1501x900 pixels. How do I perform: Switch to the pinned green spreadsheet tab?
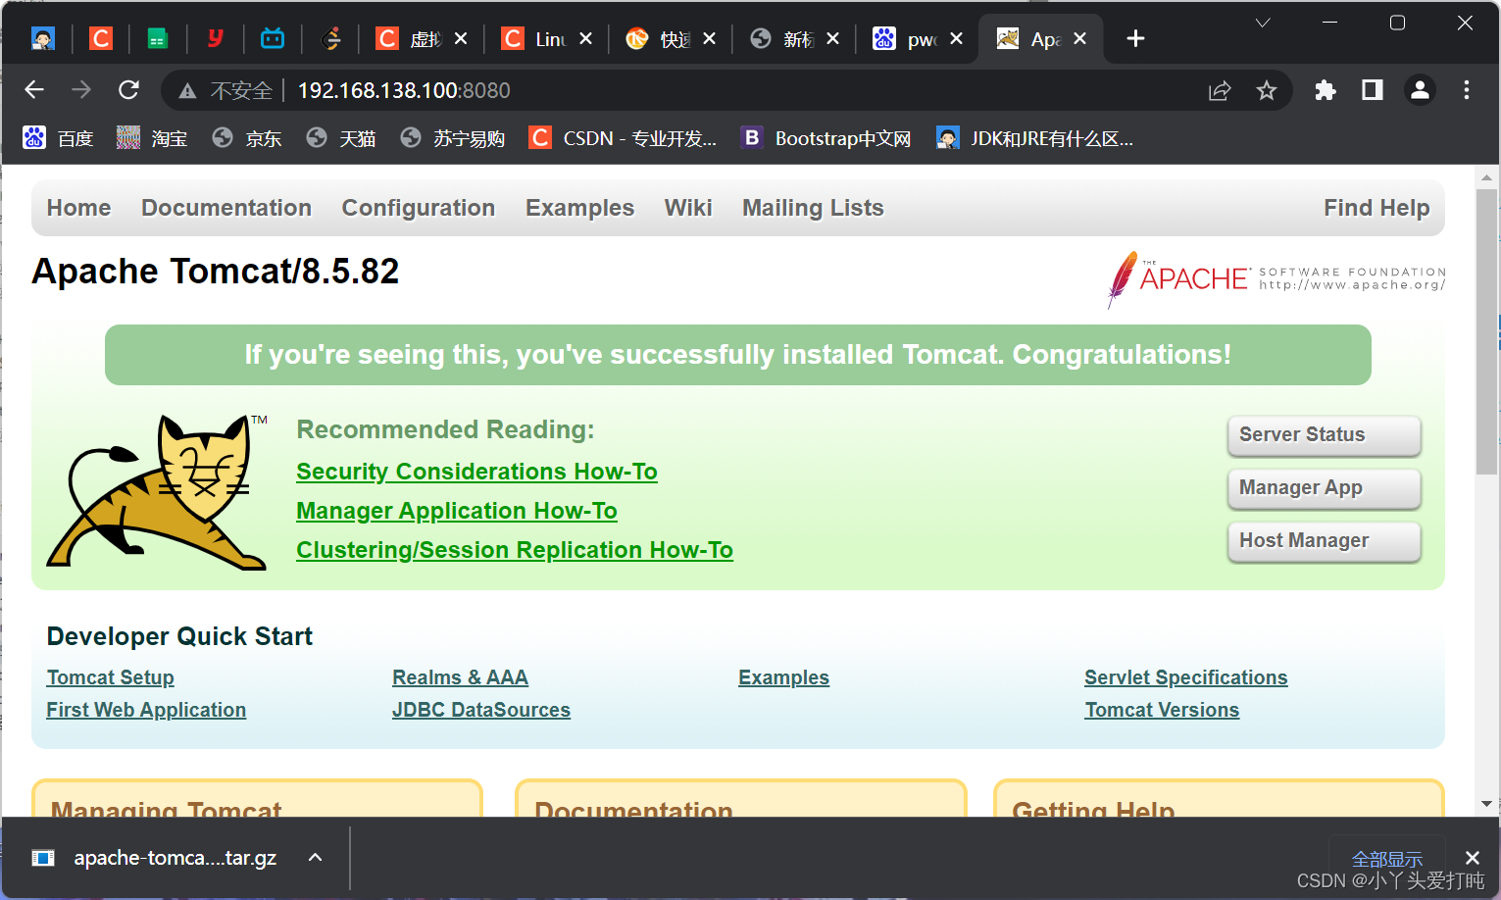tap(157, 38)
